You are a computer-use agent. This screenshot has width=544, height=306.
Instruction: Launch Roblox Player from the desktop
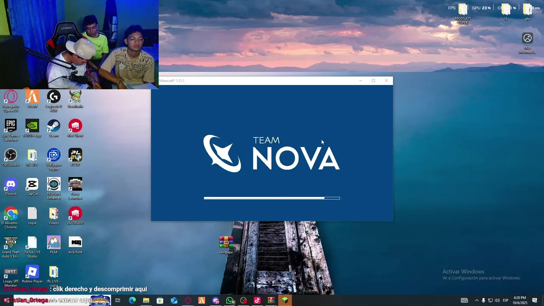[x=32, y=274]
